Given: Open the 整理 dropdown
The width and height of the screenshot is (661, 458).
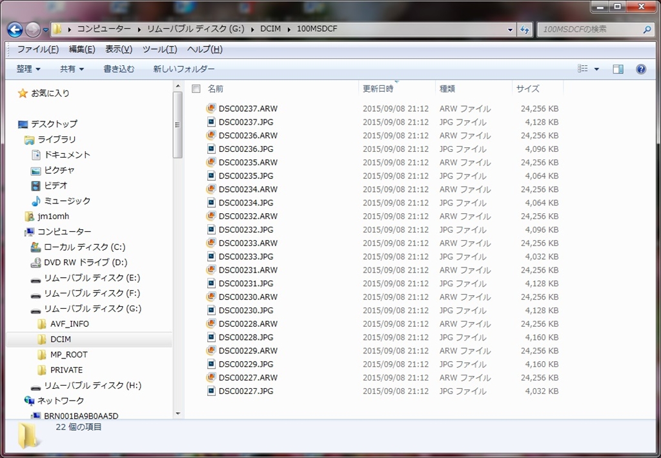Looking at the screenshot, I should pos(28,68).
